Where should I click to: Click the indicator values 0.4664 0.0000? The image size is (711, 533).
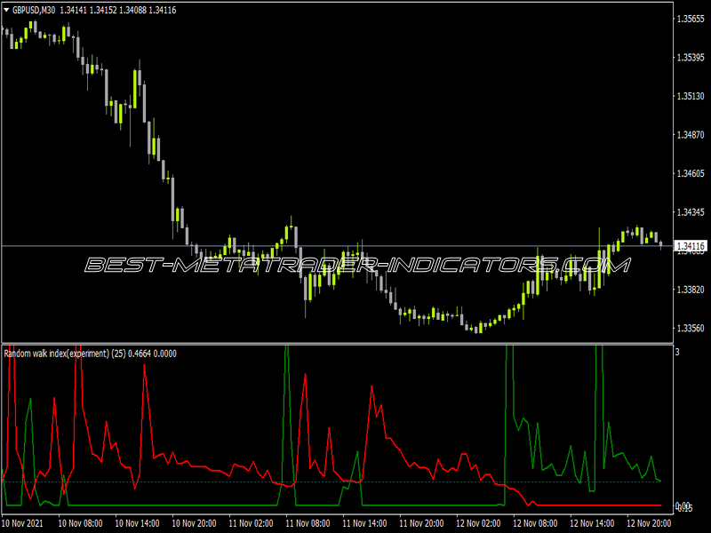click(152, 354)
